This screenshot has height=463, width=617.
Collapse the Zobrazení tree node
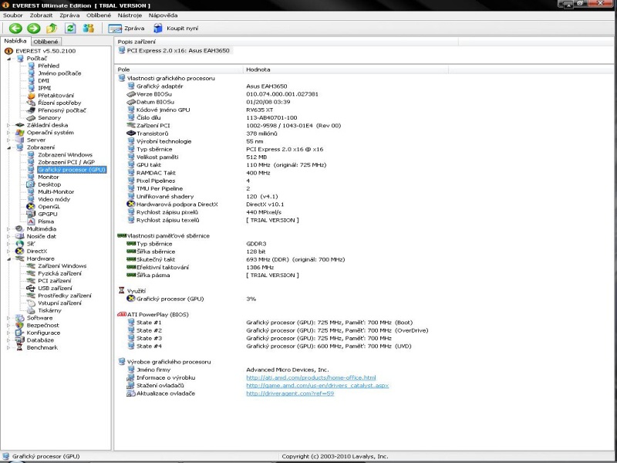[x=8, y=147]
